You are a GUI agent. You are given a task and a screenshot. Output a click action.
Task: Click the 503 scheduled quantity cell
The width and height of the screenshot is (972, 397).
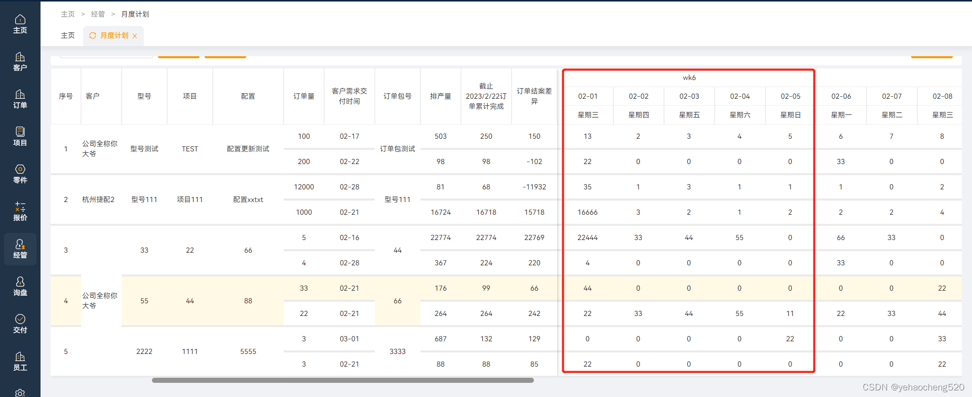[441, 136]
